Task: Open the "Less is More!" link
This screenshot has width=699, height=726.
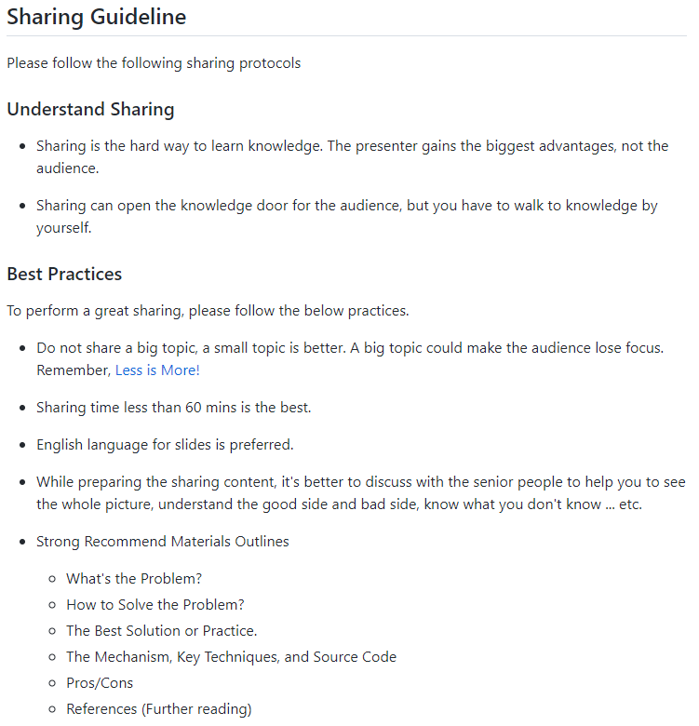Action: click(x=157, y=370)
